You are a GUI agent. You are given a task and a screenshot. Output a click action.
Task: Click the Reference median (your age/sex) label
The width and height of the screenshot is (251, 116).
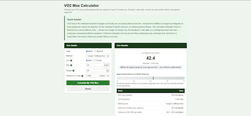pyautogui.click(x=131, y=108)
